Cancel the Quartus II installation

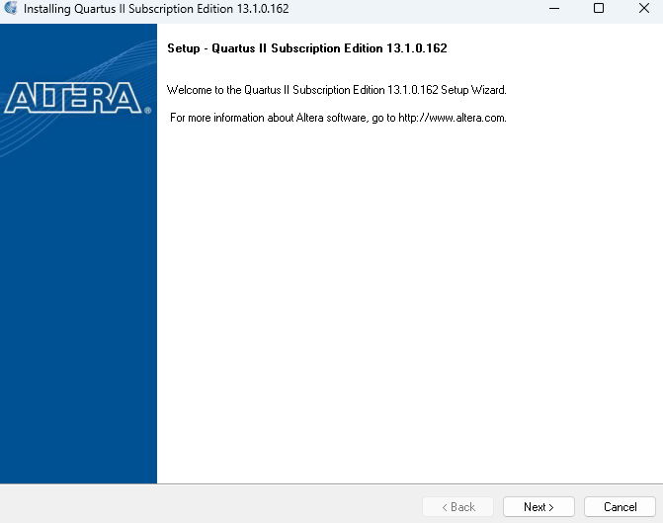tap(620, 506)
